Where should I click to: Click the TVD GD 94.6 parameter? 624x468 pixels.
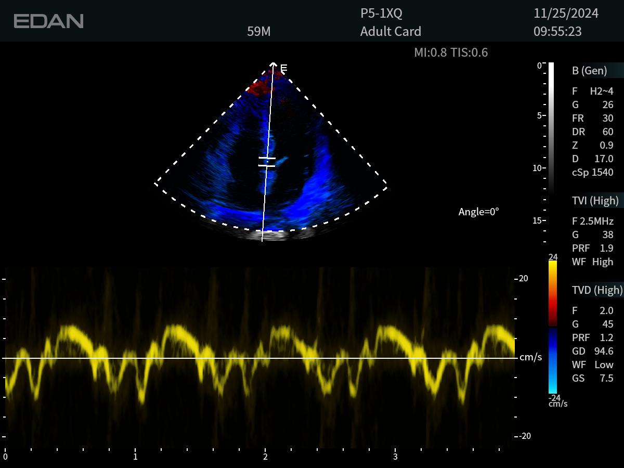(592, 352)
